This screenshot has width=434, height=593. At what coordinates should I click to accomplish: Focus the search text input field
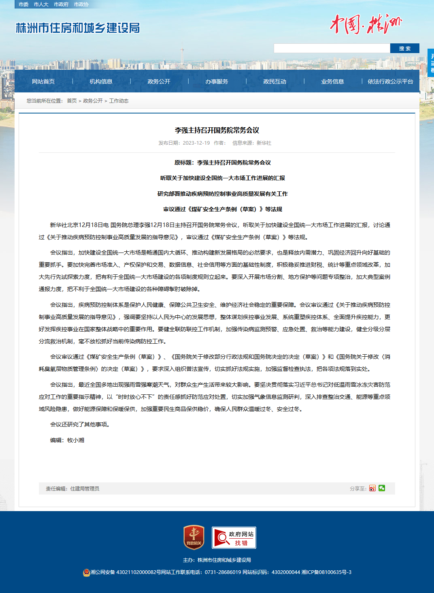tap(332, 48)
